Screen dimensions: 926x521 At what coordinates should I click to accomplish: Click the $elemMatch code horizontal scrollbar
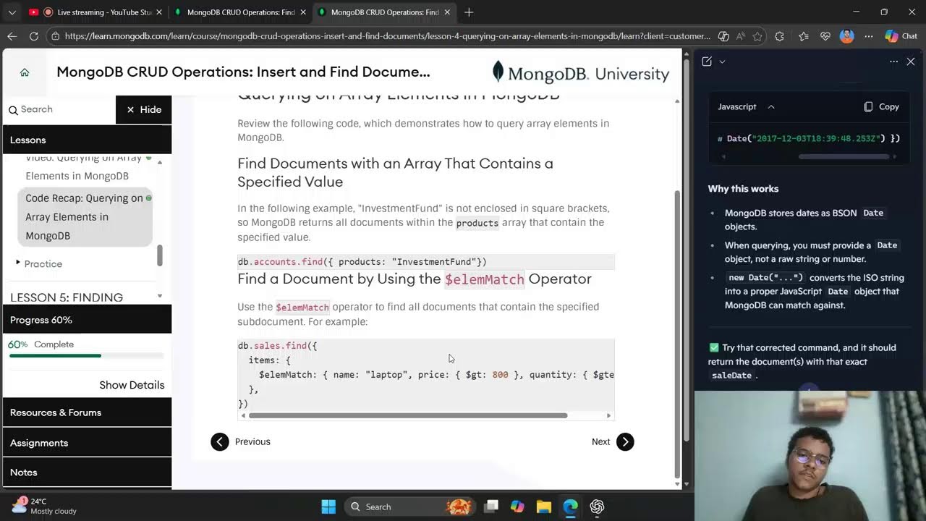[x=408, y=415]
